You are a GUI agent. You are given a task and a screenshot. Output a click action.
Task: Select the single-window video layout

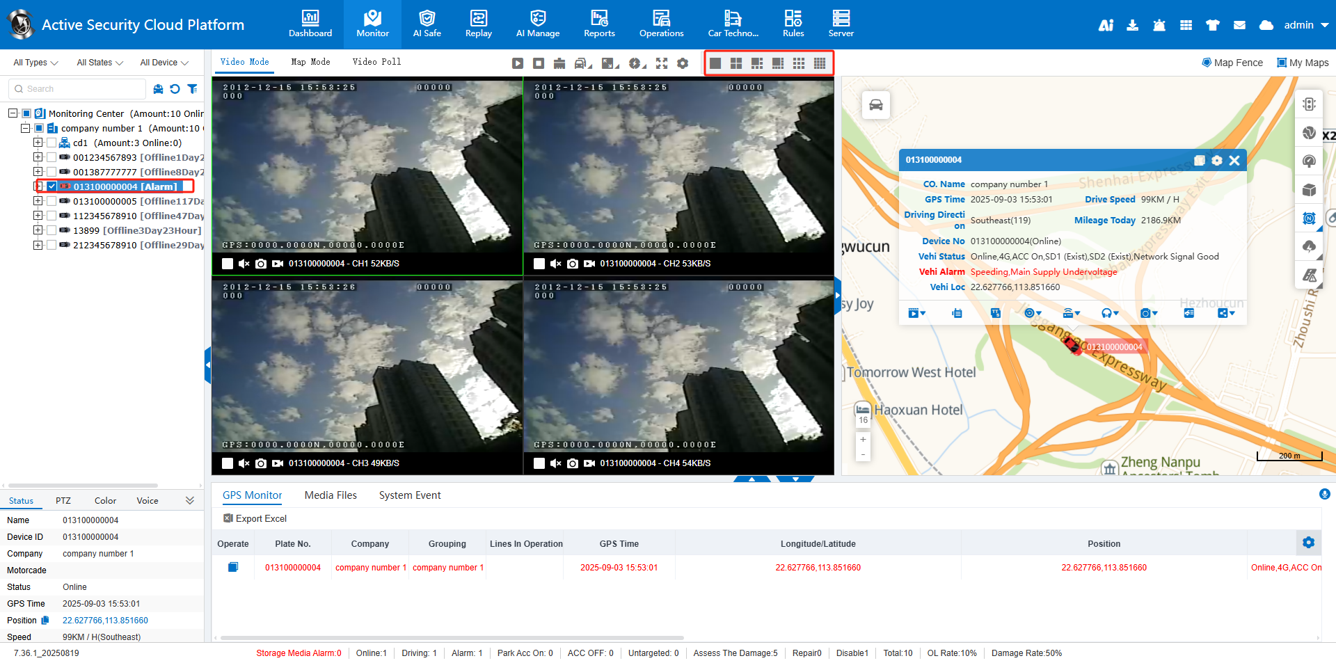coord(715,63)
